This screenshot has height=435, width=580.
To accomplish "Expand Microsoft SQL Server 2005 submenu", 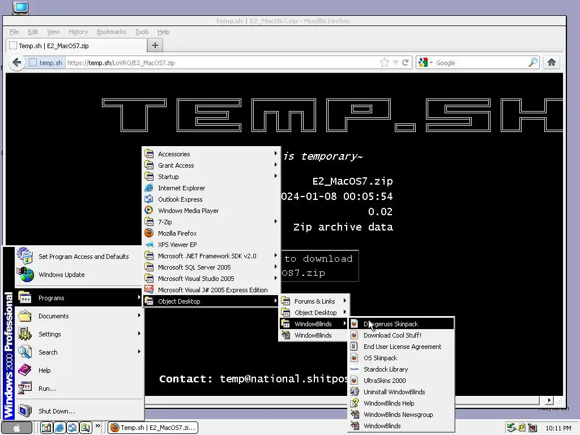I will pyautogui.click(x=211, y=267).
